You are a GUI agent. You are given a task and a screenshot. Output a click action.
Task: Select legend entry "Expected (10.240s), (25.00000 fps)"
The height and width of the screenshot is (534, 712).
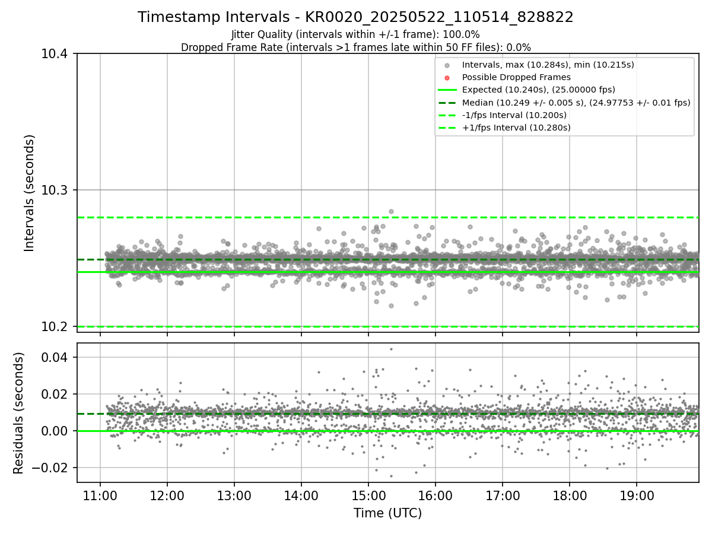539,90
